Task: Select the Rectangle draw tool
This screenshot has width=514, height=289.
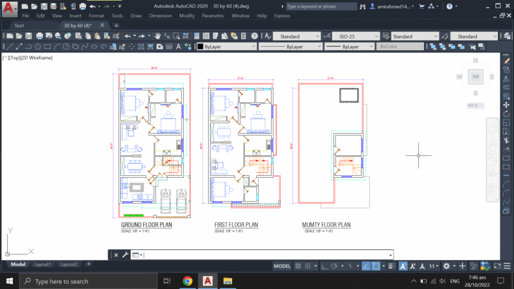Action: (47, 47)
